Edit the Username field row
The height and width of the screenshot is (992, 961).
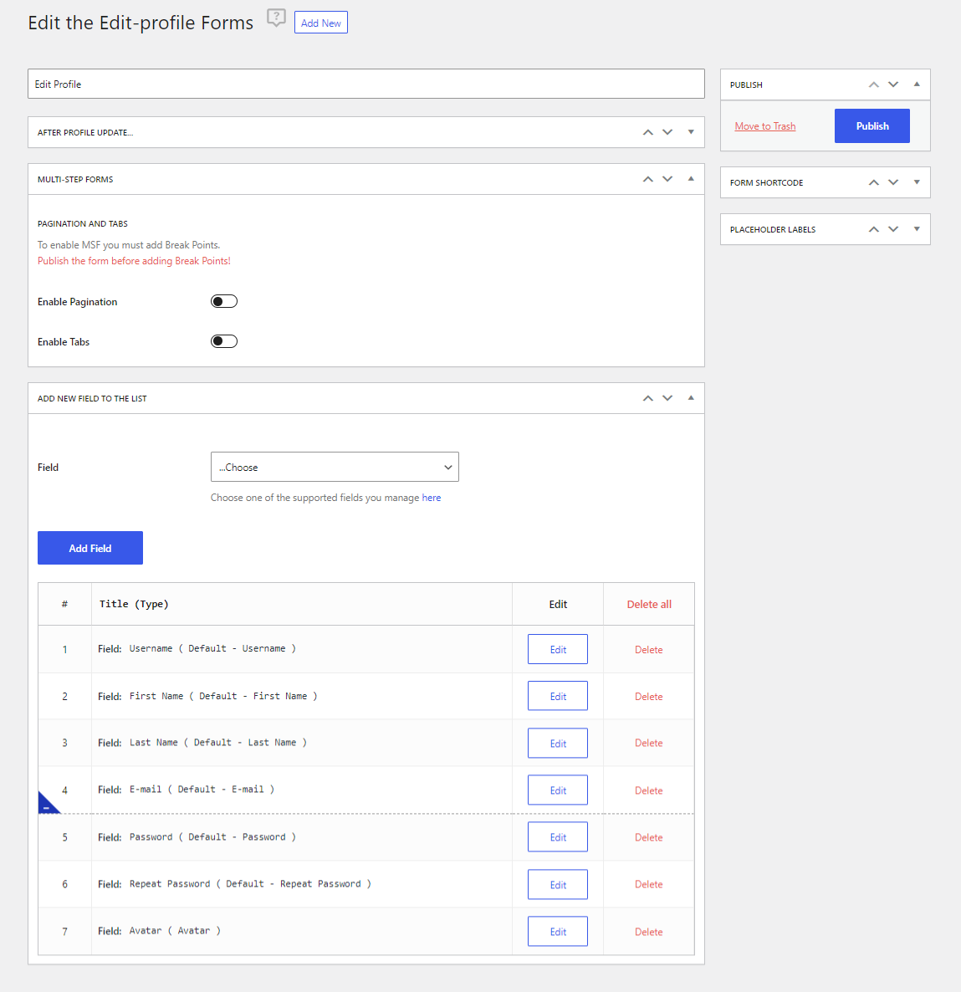pos(557,649)
